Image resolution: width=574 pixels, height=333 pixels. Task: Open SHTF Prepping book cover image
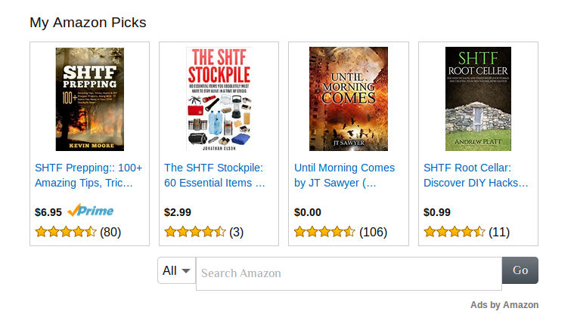point(89,99)
